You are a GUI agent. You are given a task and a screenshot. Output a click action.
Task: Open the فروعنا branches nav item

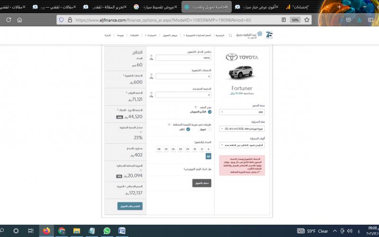[120, 35]
